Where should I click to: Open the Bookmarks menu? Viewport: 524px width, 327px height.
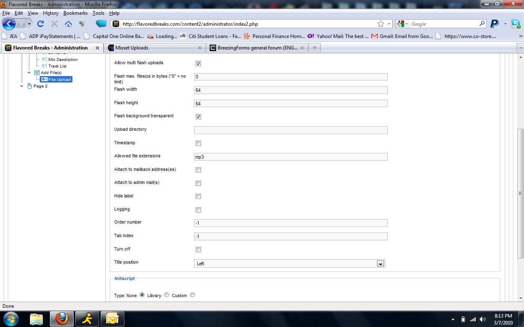pyautogui.click(x=75, y=13)
